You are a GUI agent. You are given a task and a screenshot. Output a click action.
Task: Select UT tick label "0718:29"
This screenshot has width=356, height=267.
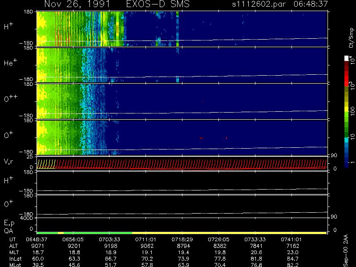pyautogui.click(x=182, y=239)
